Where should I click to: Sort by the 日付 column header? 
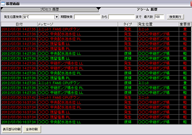point(19,24)
